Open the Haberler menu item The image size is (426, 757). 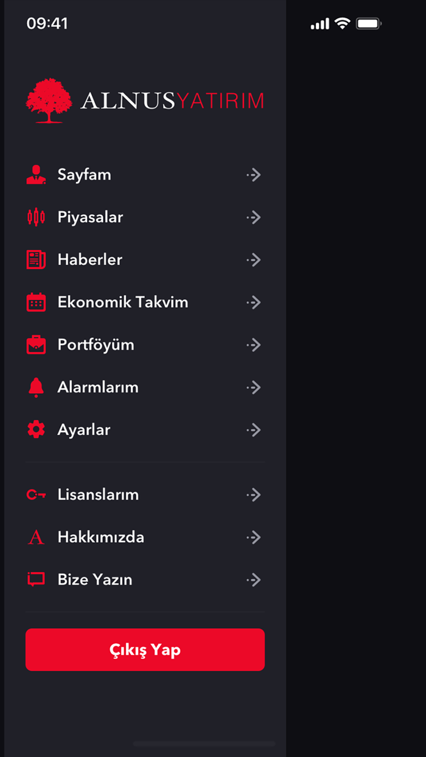coord(90,260)
